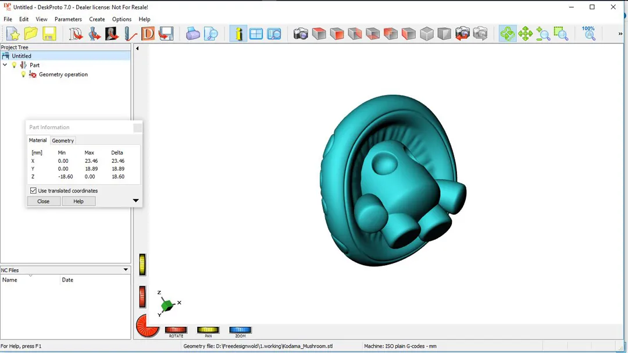
Task: Click the vertical yellow thumbwheel
Action: click(x=142, y=265)
